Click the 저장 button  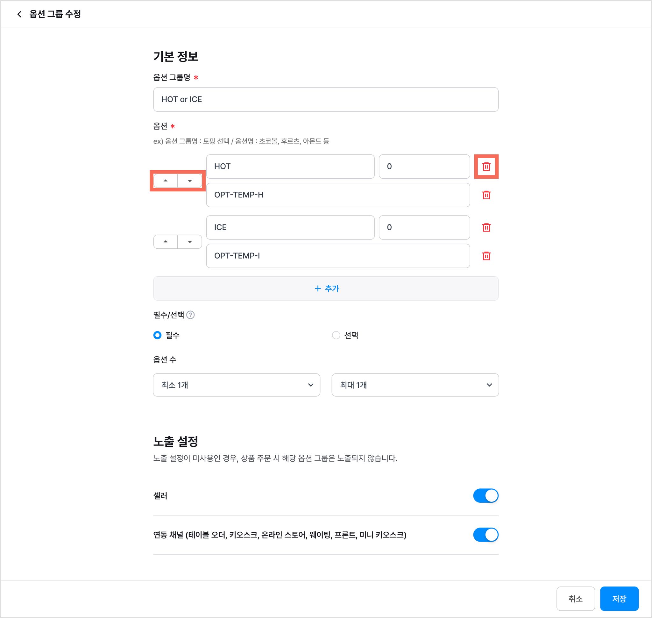[x=620, y=599]
